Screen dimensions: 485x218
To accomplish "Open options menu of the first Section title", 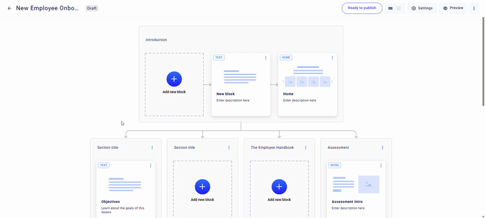I will pos(152,148).
